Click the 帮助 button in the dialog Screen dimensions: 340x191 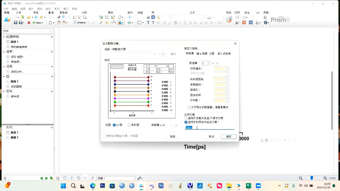(172, 136)
